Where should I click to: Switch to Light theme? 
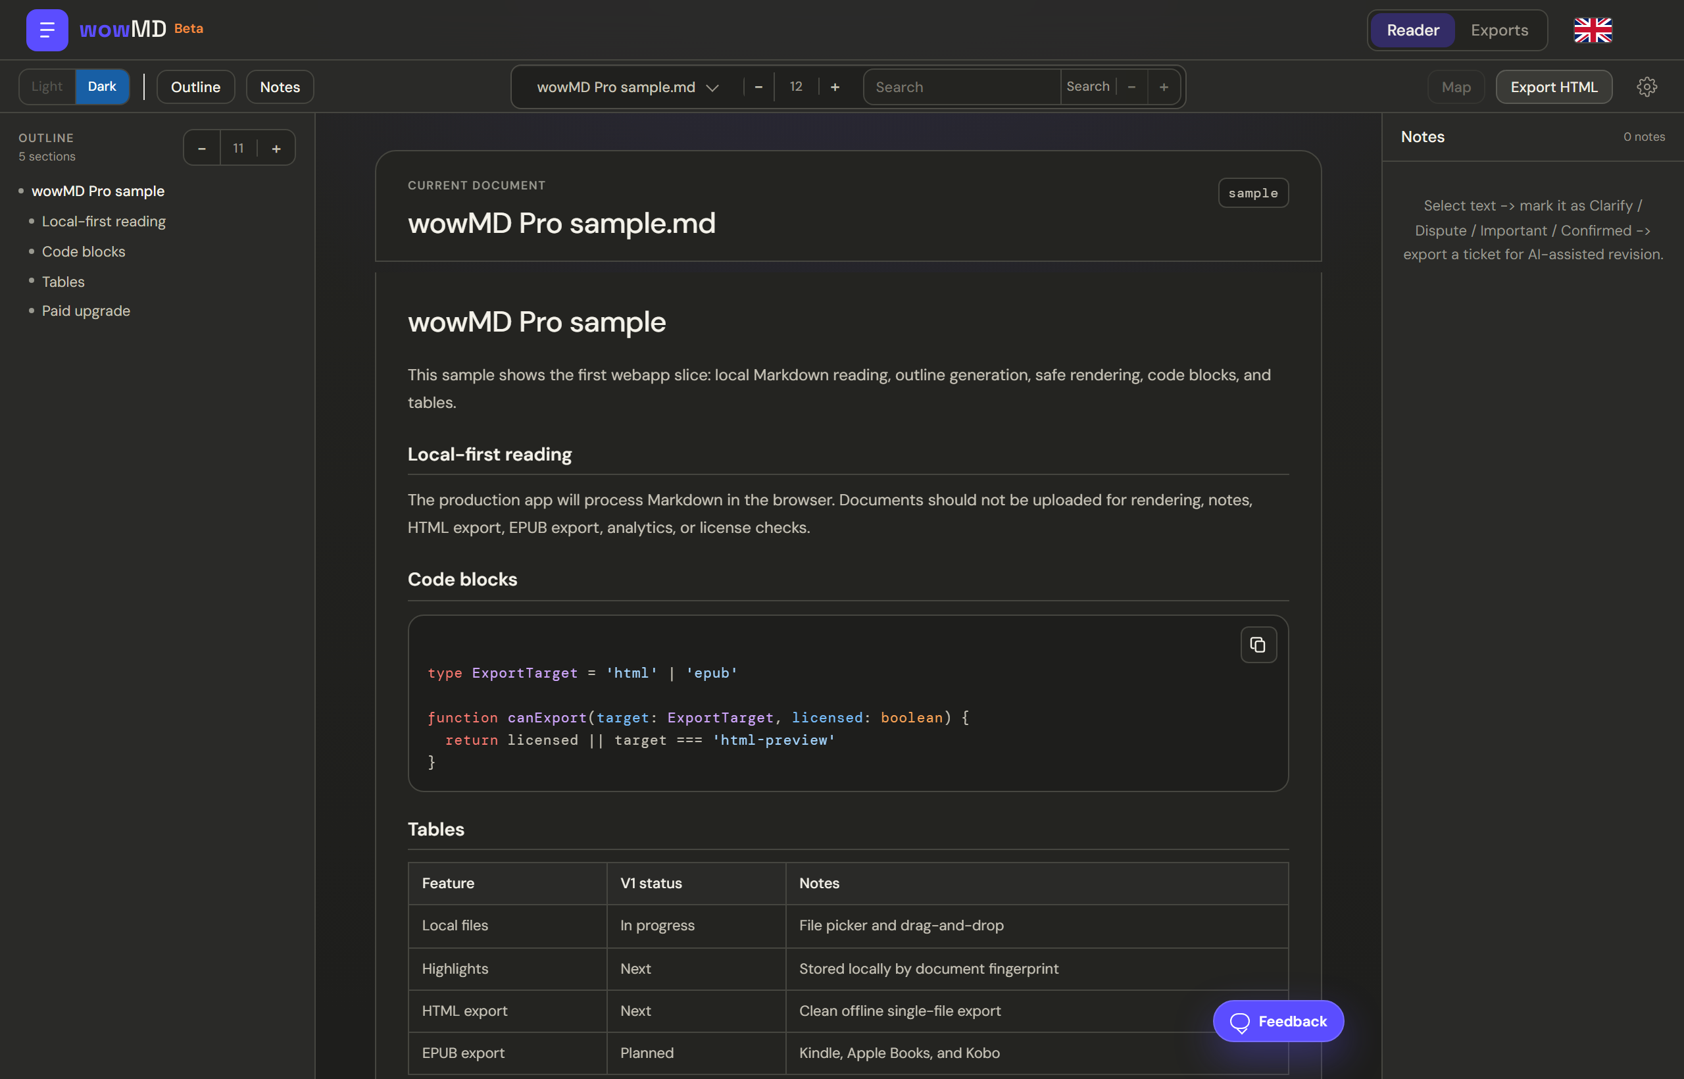point(47,87)
